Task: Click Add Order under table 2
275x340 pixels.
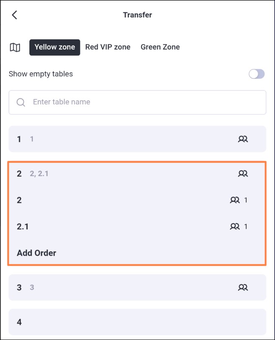Action: point(36,253)
